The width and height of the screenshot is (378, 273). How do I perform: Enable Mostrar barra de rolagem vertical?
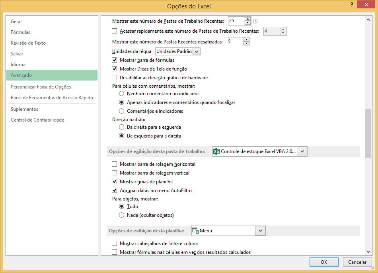point(115,173)
